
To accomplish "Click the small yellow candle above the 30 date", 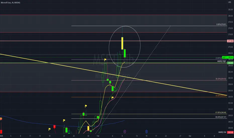I will tap(88, 128).
